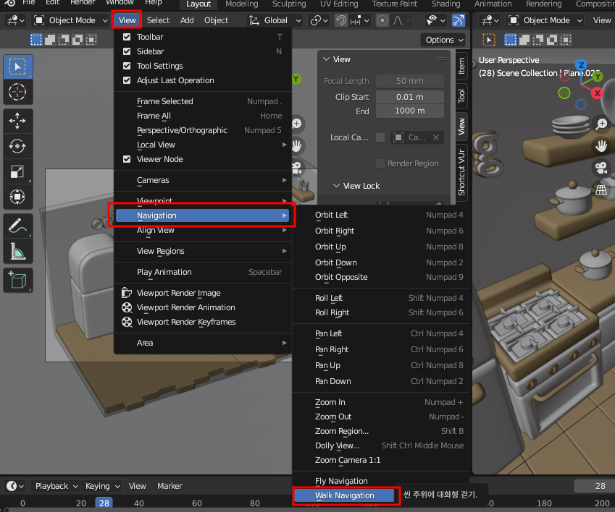Click select tool icon in right viewport header
This screenshot has width=615, height=512.
[x=489, y=40]
